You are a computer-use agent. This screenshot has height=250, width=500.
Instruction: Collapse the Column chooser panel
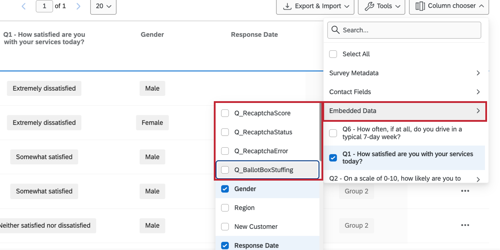[449, 6]
